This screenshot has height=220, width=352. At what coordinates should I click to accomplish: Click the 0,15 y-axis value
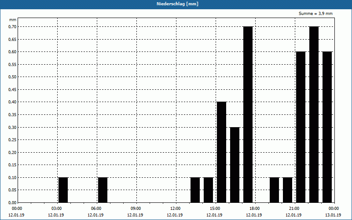click(12, 165)
